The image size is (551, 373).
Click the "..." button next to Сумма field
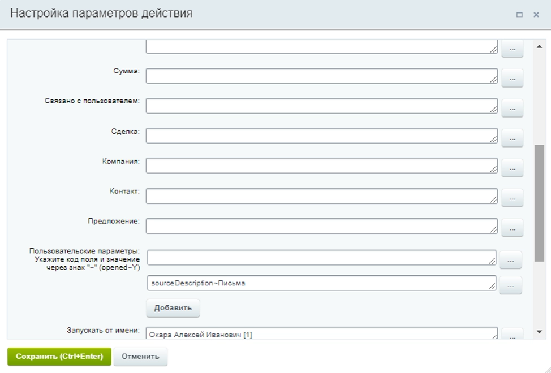(x=512, y=79)
